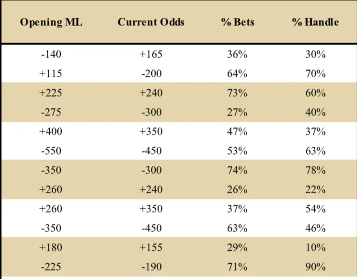Select the Current Odds column header
357x279 pixels.
click(x=151, y=22)
